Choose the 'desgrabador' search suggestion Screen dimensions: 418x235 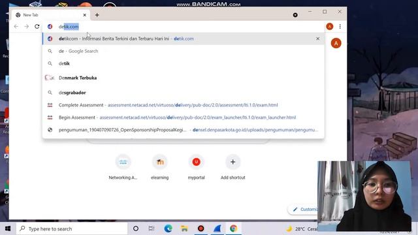coord(184,93)
